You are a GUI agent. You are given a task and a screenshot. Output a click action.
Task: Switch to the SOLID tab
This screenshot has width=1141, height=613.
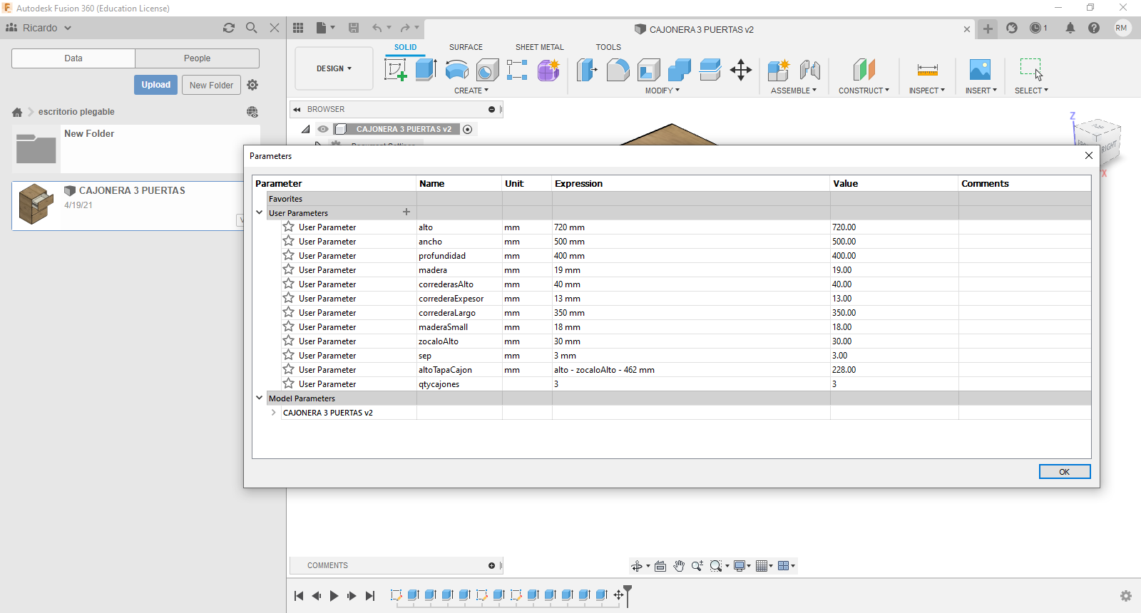coord(406,47)
